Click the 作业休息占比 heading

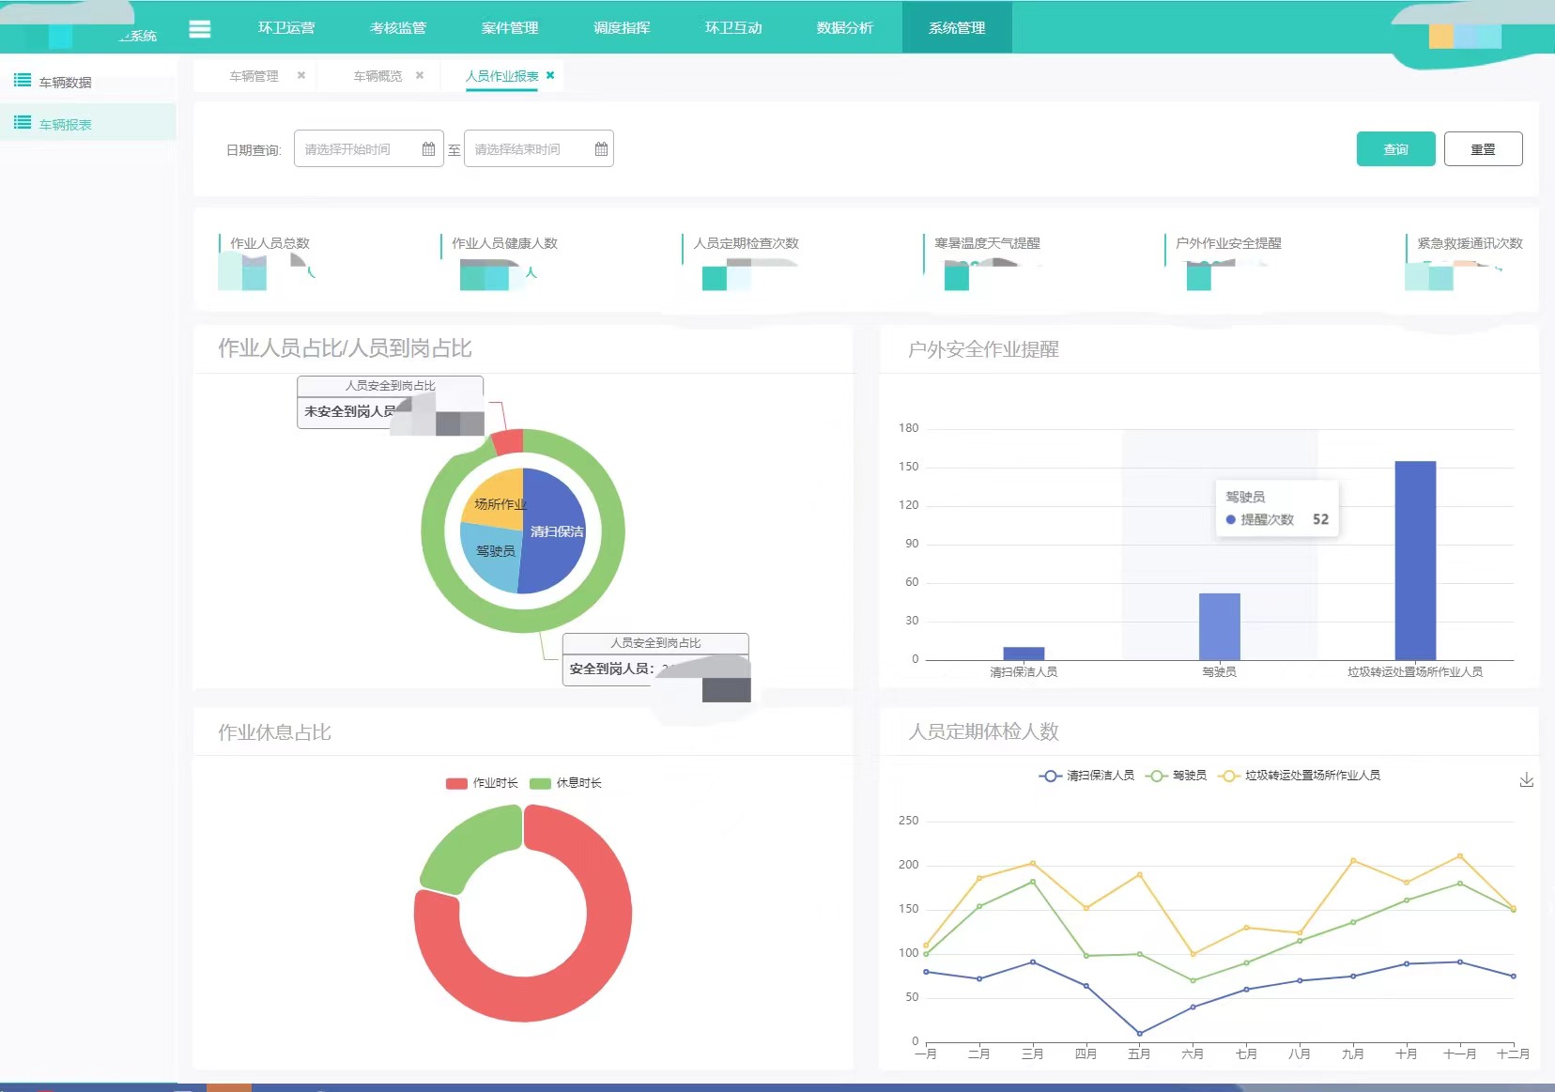point(274,732)
